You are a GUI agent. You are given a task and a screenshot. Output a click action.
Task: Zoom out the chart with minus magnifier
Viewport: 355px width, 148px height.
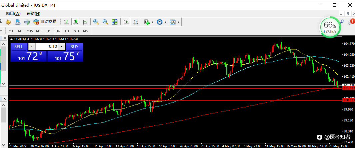(105, 22)
